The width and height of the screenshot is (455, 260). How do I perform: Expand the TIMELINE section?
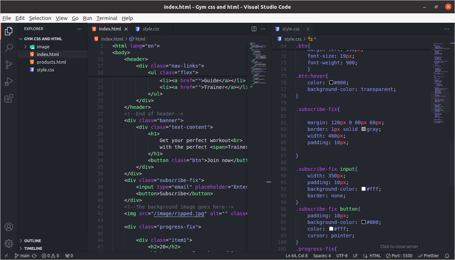click(33, 248)
